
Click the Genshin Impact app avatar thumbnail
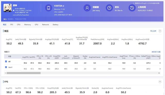click(x=7, y=8)
